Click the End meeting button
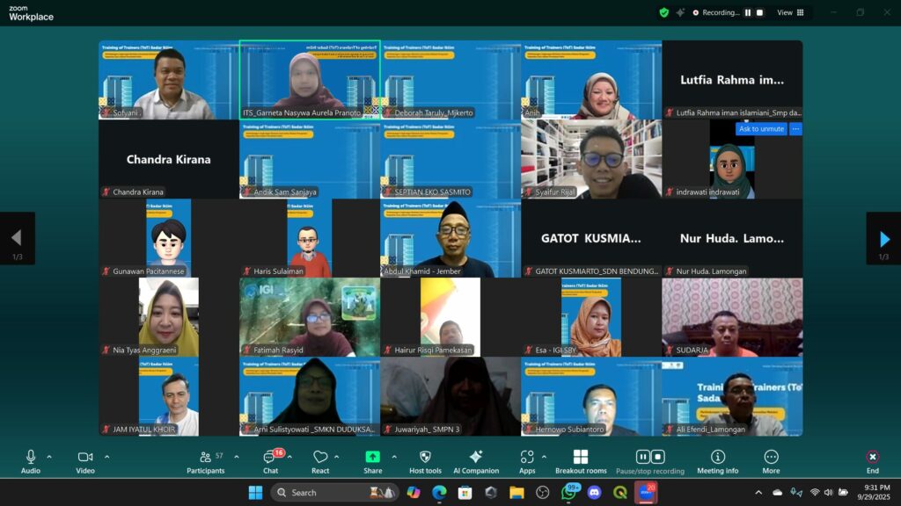 (872, 457)
